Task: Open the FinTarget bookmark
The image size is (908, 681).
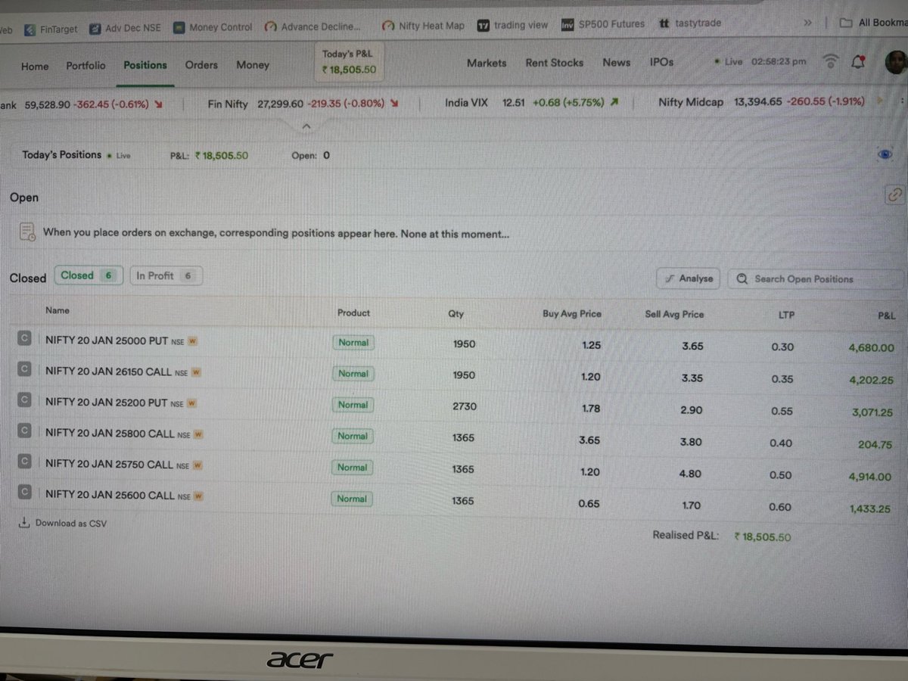Action: 51,30
